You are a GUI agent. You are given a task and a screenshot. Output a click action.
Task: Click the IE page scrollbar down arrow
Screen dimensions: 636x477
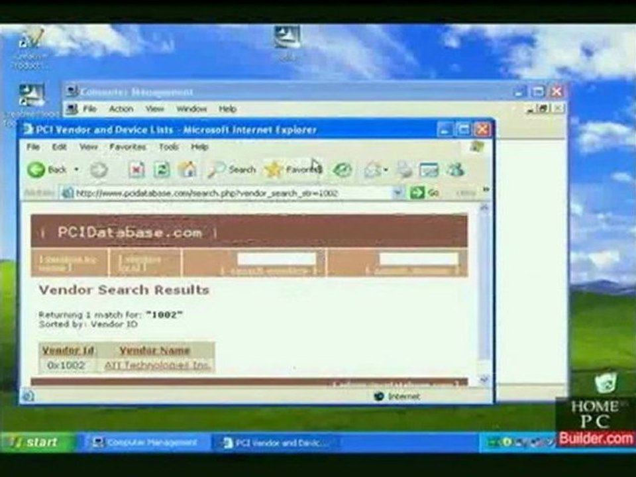[484, 380]
